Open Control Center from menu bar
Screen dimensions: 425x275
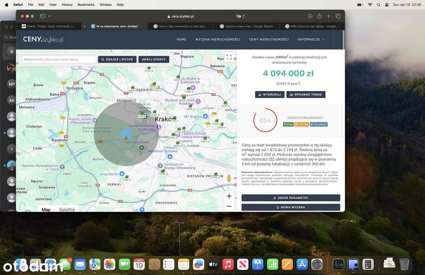(387, 5)
